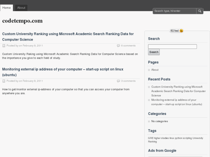Open recent post Monitoring external ip in sidebar

(177, 102)
